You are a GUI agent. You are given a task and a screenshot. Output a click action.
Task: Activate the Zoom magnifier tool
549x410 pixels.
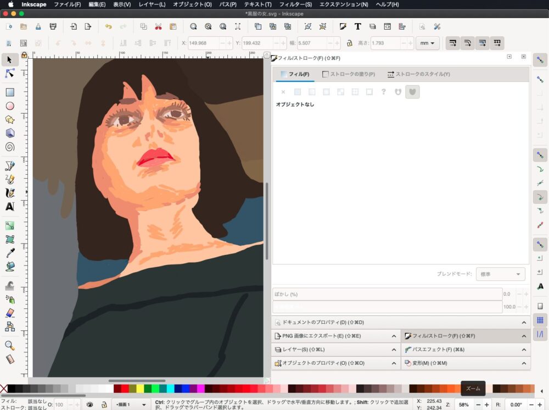pyautogui.click(x=9, y=345)
